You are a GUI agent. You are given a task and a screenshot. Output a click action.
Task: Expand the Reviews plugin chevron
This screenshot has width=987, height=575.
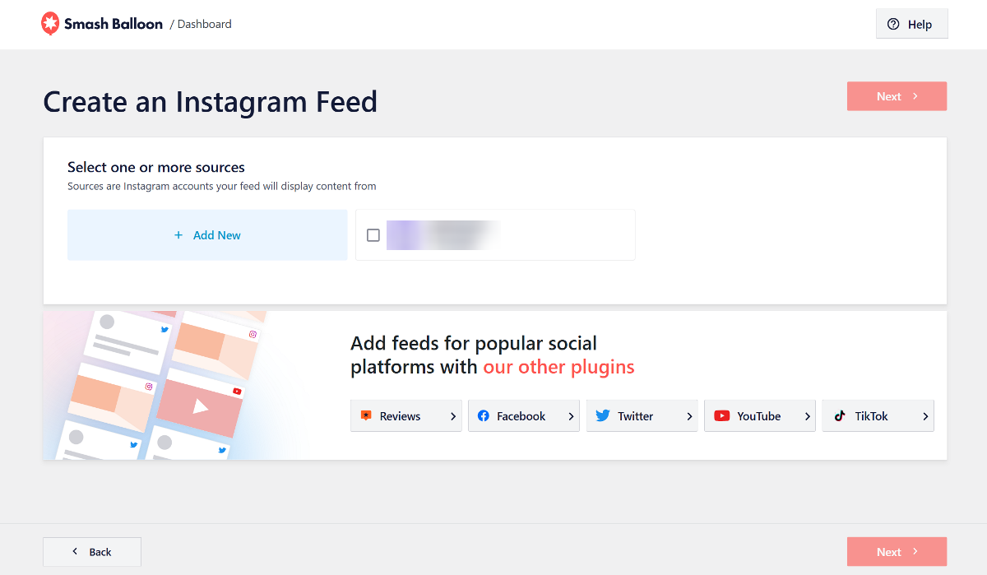tap(453, 416)
